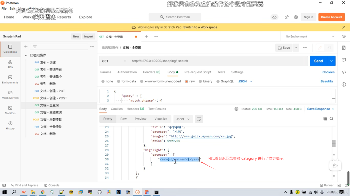Open Find and Replace

tap(25, 185)
